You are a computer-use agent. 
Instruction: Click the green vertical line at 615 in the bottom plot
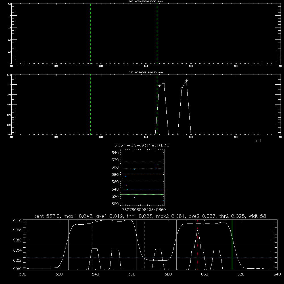[232, 245]
